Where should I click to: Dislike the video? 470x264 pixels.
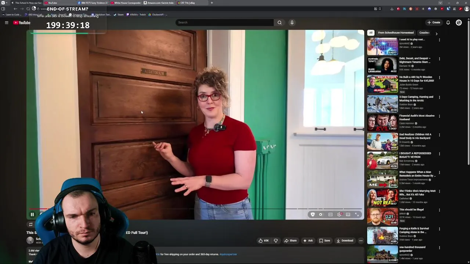click(276, 241)
